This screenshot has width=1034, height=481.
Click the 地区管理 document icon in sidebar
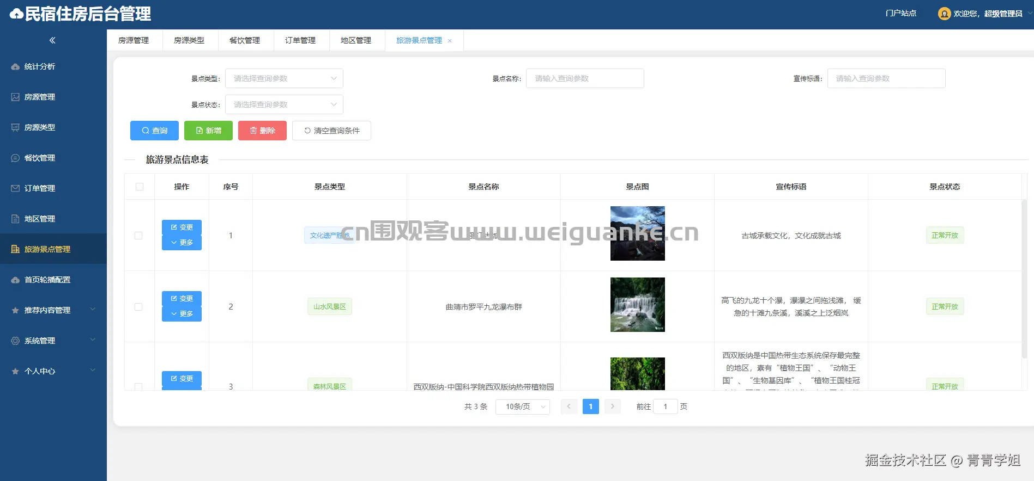[15, 219]
